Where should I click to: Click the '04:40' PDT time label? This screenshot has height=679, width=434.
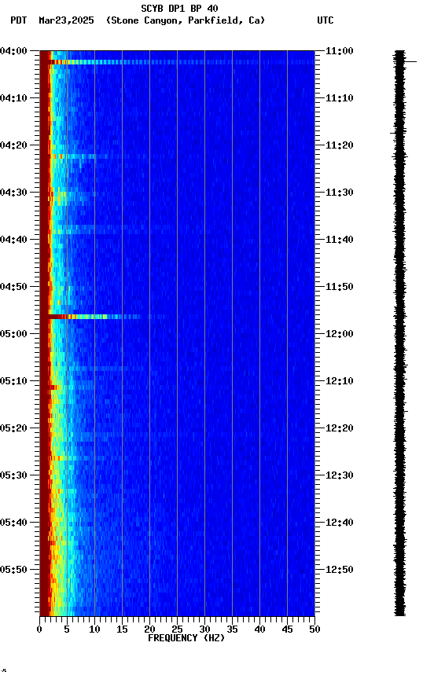coord(13,240)
